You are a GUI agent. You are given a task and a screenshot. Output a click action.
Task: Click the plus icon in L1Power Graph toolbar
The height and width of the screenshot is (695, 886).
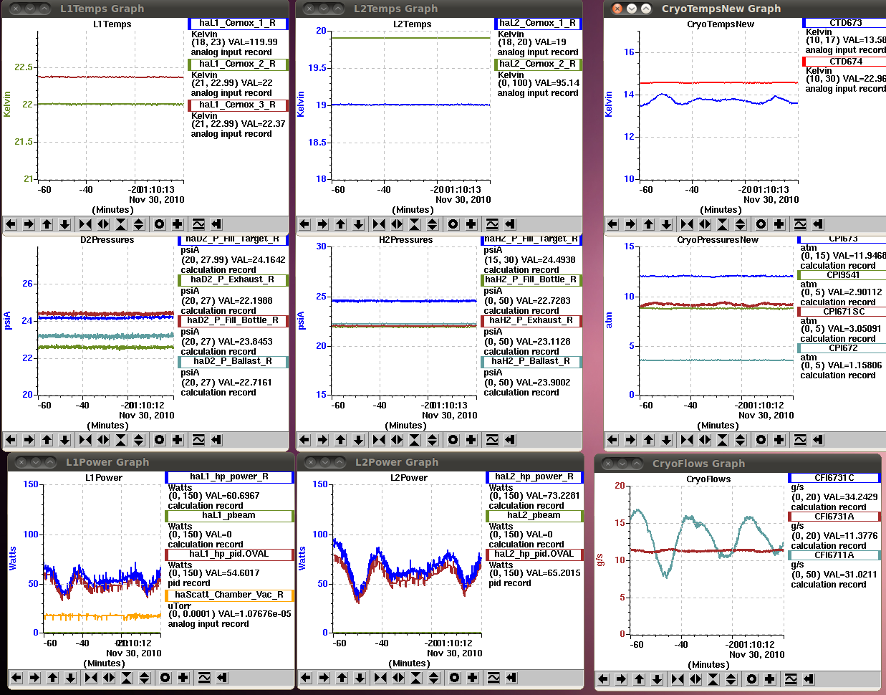pyautogui.click(x=183, y=677)
